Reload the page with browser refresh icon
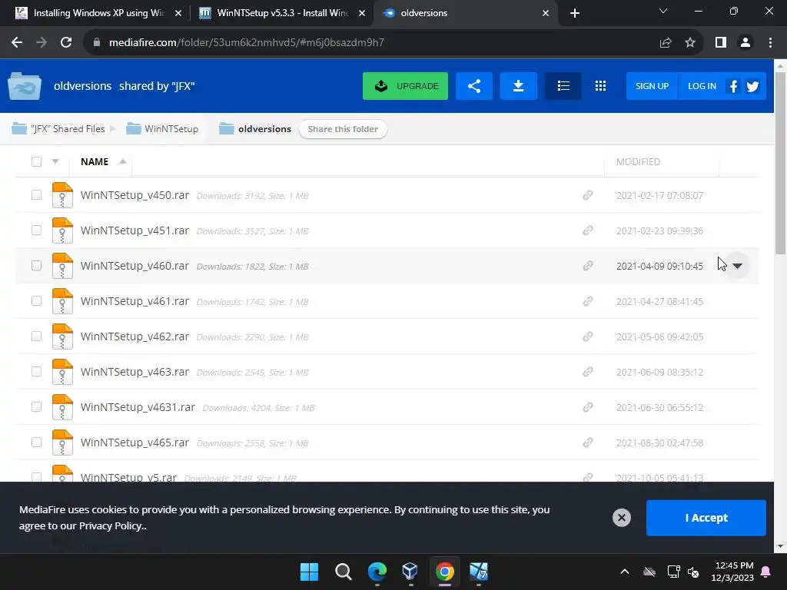 click(66, 43)
